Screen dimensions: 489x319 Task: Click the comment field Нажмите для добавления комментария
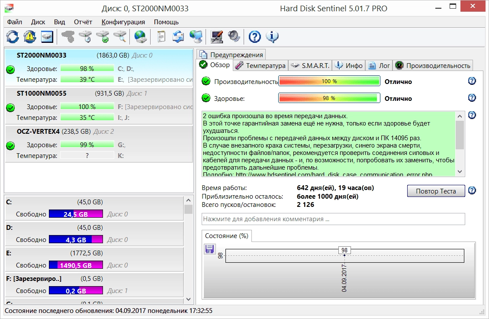(333, 219)
